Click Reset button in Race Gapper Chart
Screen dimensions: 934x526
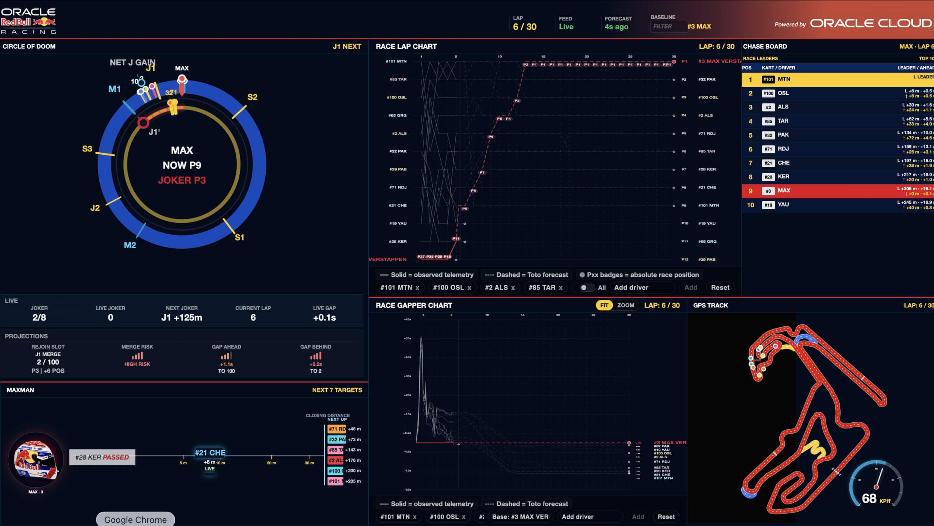coord(666,517)
